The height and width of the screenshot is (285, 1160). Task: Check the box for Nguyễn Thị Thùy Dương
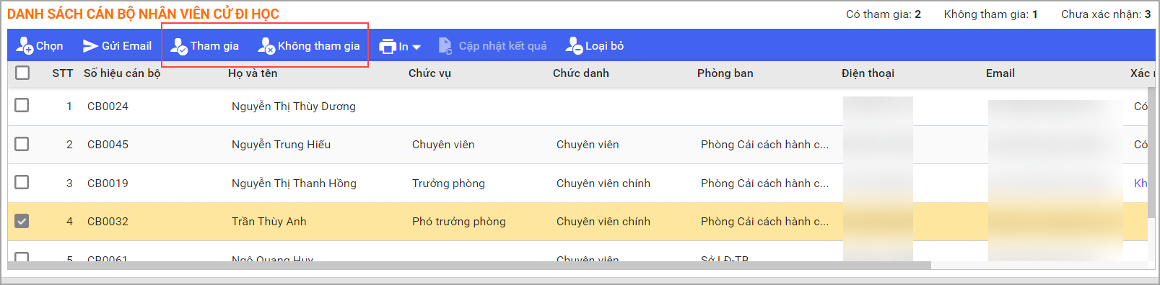pyautogui.click(x=22, y=106)
